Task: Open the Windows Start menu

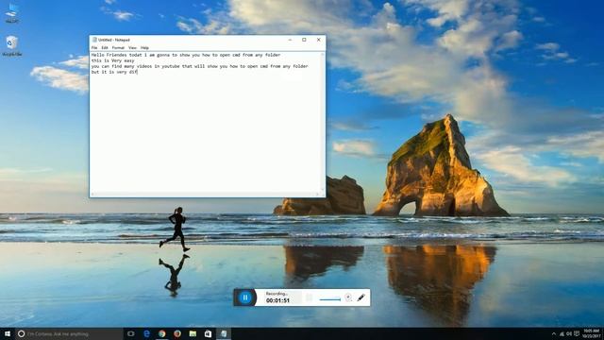Action: [x=7, y=333]
